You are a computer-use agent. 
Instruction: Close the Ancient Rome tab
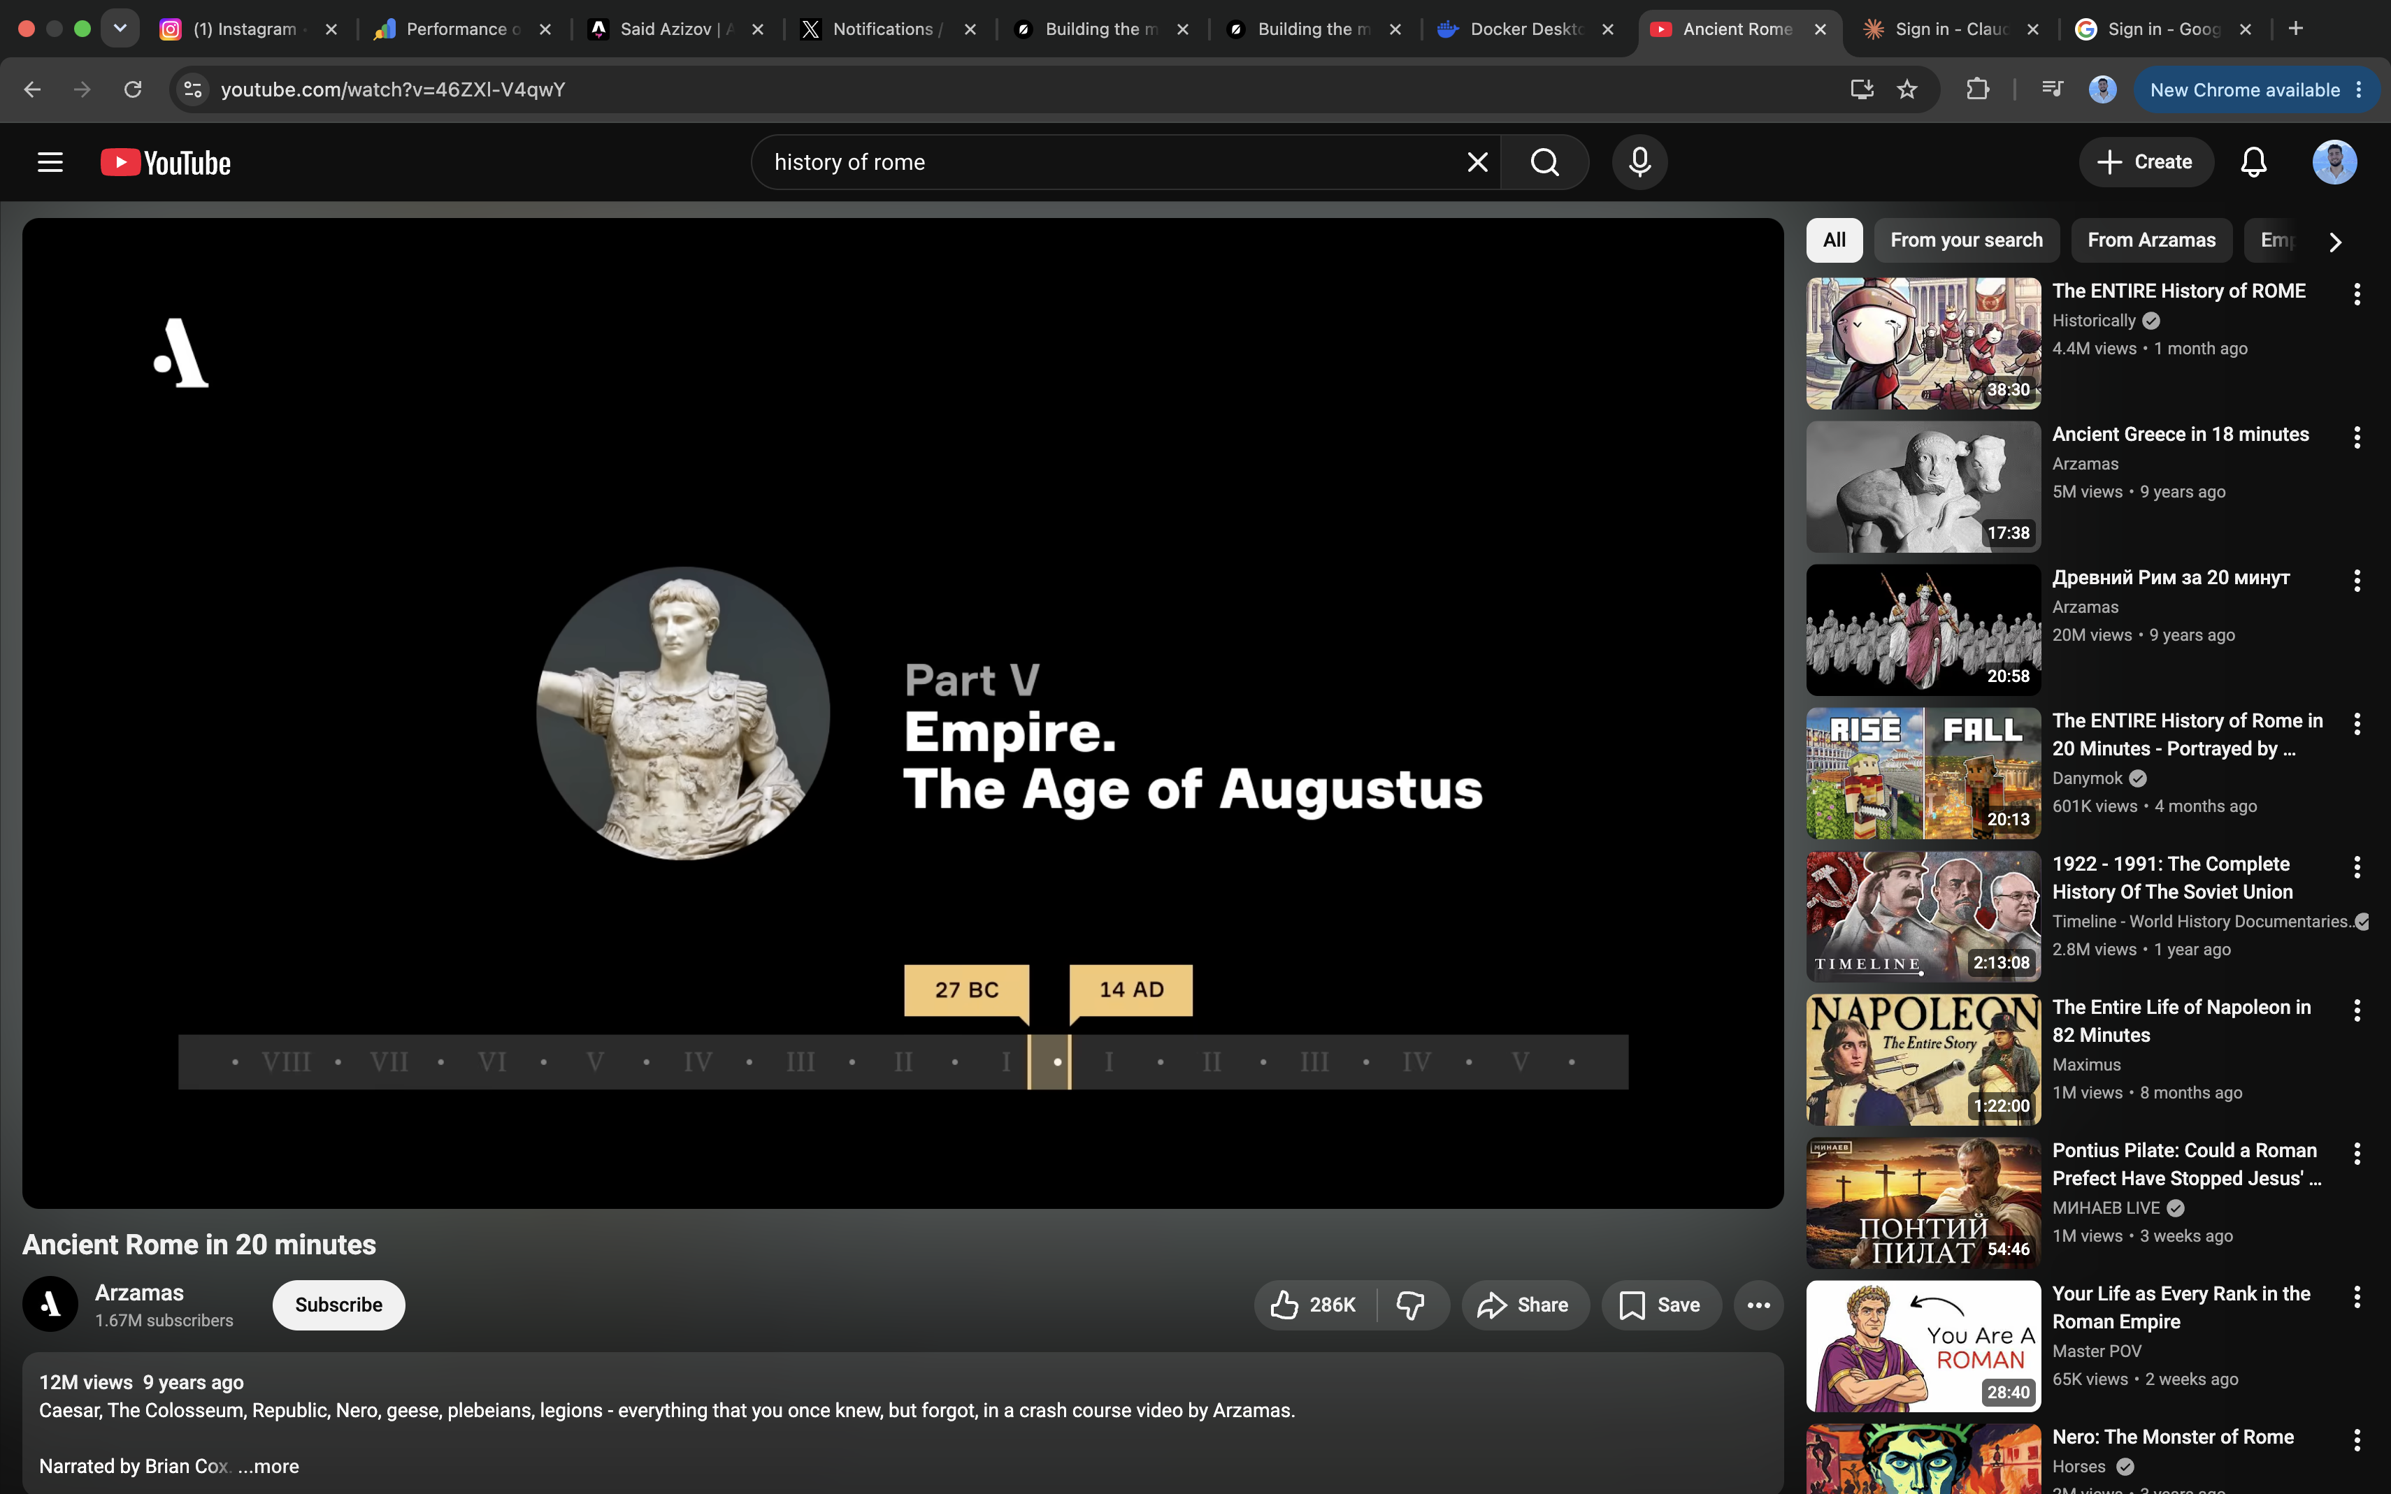click(1820, 29)
